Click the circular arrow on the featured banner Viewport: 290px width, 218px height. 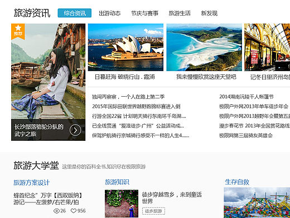(x=75, y=130)
